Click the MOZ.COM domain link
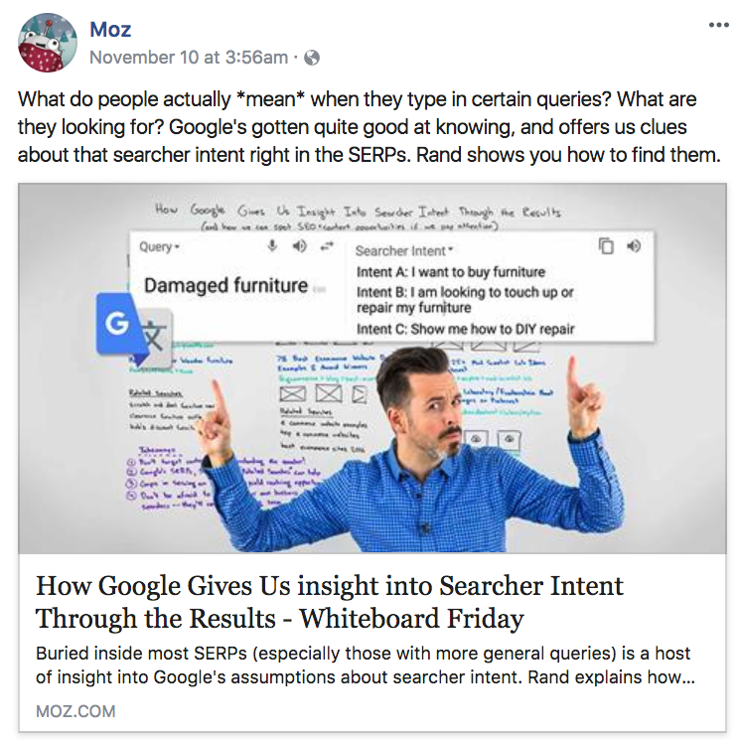The height and width of the screenshot is (740, 738). (75, 711)
